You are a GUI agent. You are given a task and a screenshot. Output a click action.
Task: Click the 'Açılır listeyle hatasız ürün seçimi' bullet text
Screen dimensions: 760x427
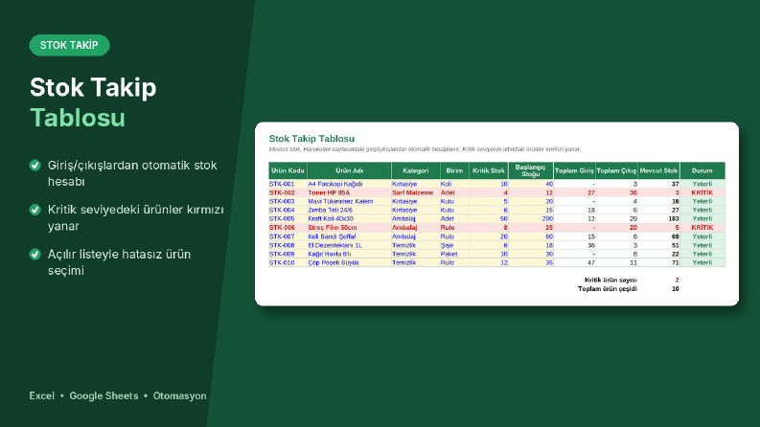point(119,262)
